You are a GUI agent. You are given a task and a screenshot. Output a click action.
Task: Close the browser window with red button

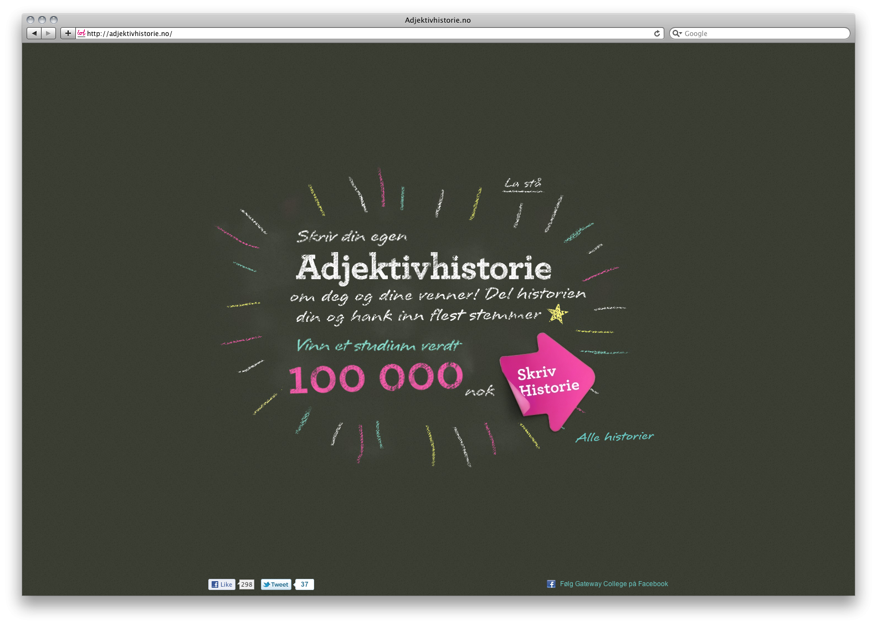tap(30, 20)
